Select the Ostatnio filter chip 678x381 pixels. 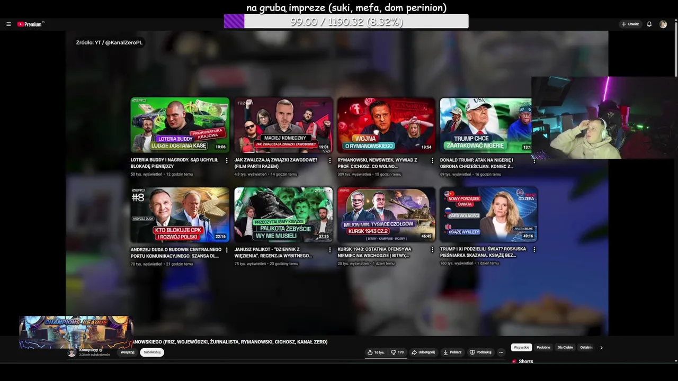(x=586, y=348)
